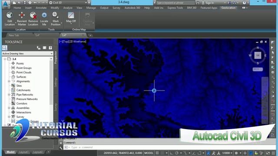Select Sites in the Toolspace tree
Viewport: 278px width, 156px height.
(19, 86)
